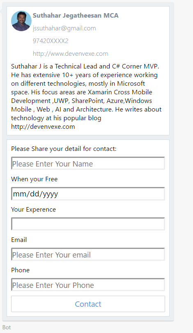Focus the empty experience input box
The height and width of the screenshot is (333, 193).
tap(88, 224)
